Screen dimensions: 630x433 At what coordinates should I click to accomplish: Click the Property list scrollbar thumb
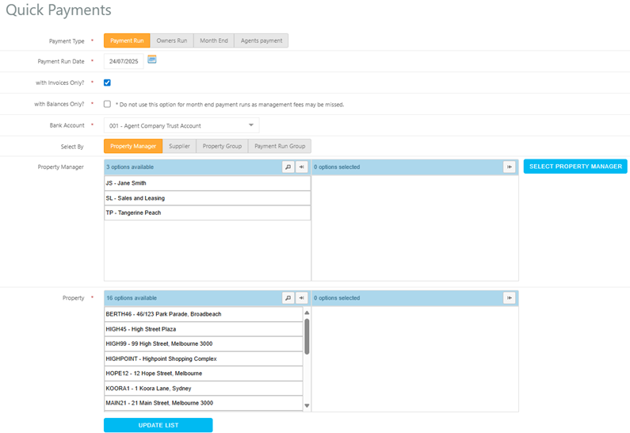pyautogui.click(x=307, y=336)
